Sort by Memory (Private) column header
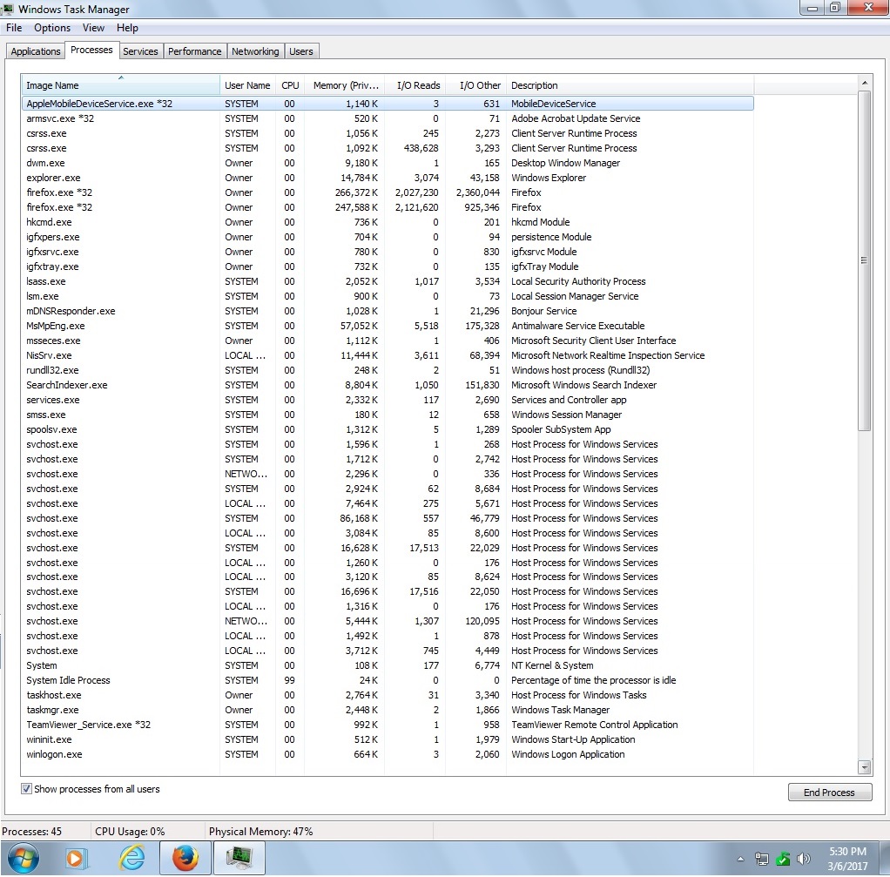The width and height of the screenshot is (890, 877). click(345, 85)
